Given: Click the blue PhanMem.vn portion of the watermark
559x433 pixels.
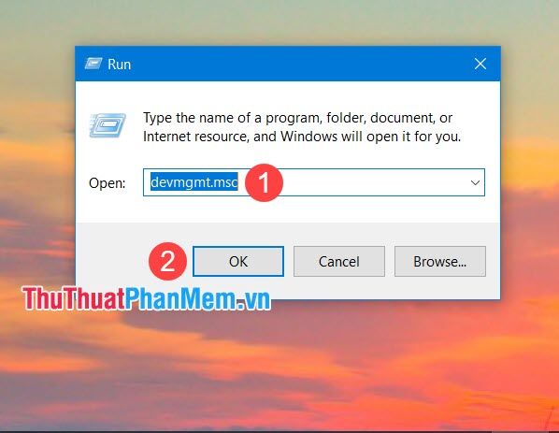Looking at the screenshot, I should click(197, 298).
